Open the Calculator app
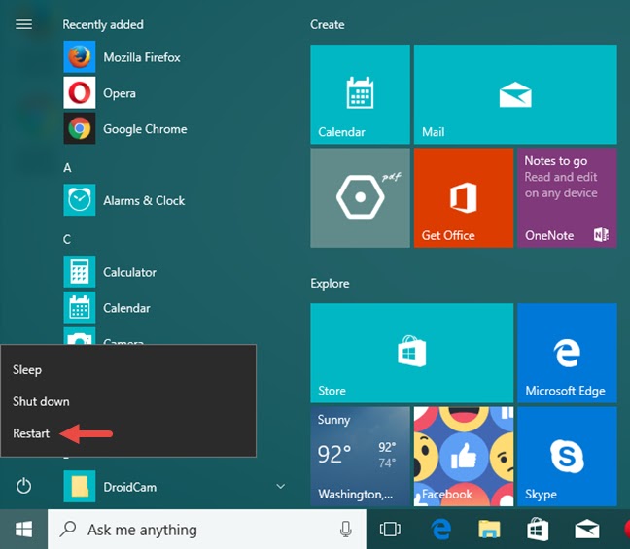The image size is (630, 549). pos(110,272)
